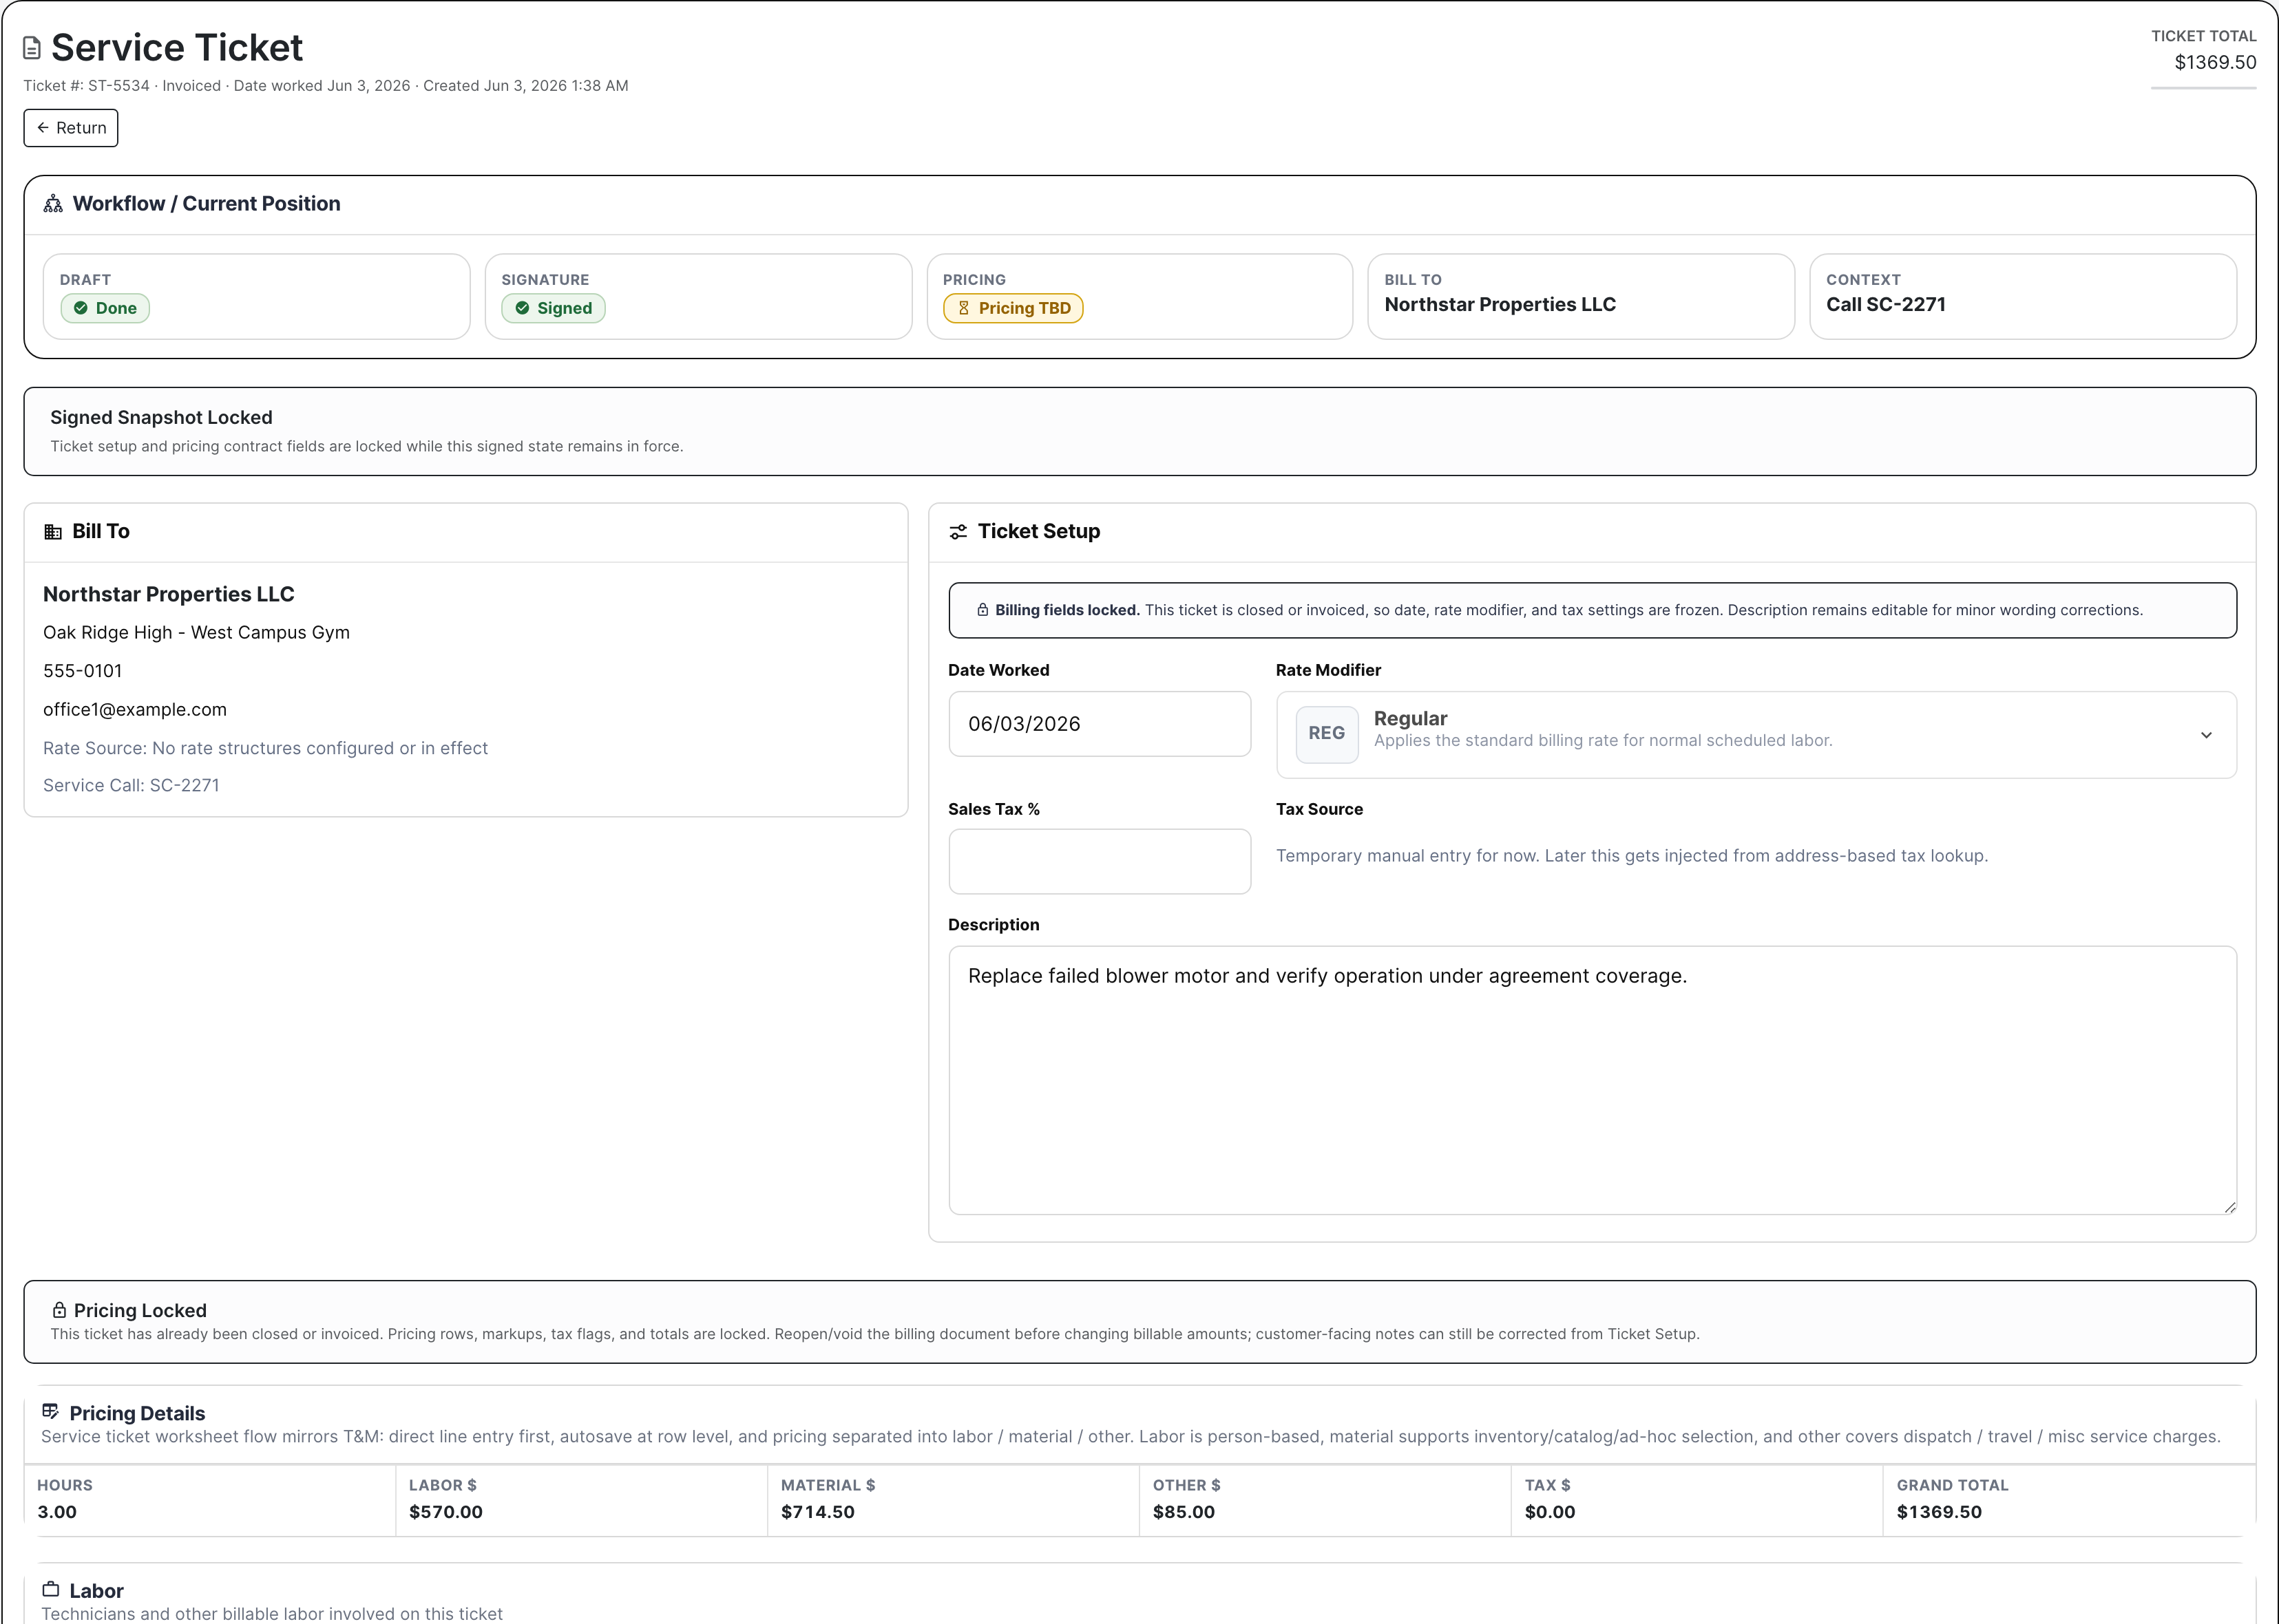Click the Description resize handle
This screenshot has height=1624, width=2279.
[x=2229, y=1207]
